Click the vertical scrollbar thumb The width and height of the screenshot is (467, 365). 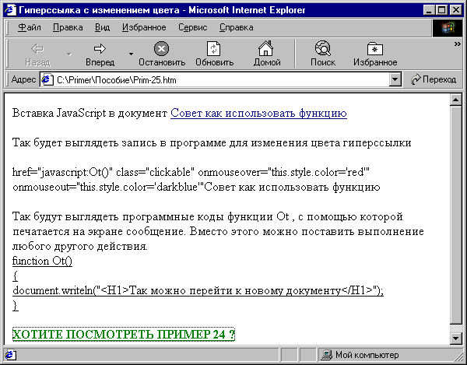point(455,216)
